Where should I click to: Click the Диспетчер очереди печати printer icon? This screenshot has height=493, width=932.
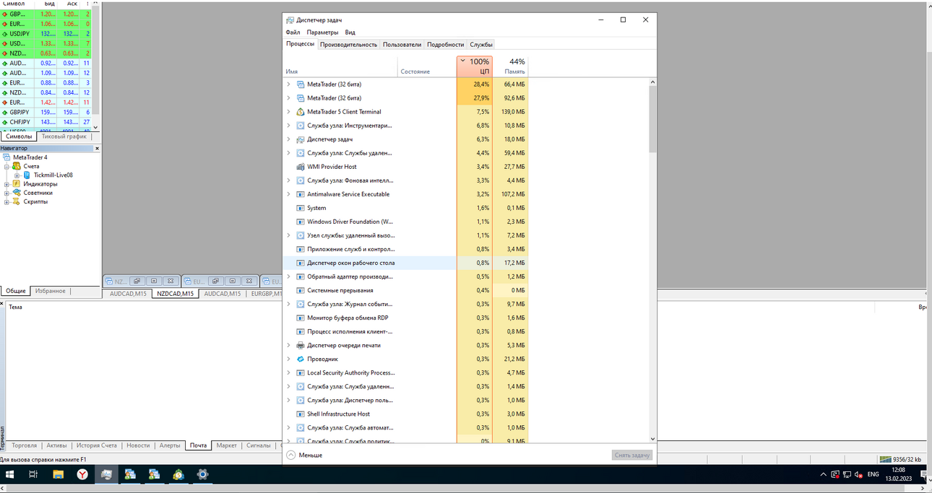(x=301, y=345)
